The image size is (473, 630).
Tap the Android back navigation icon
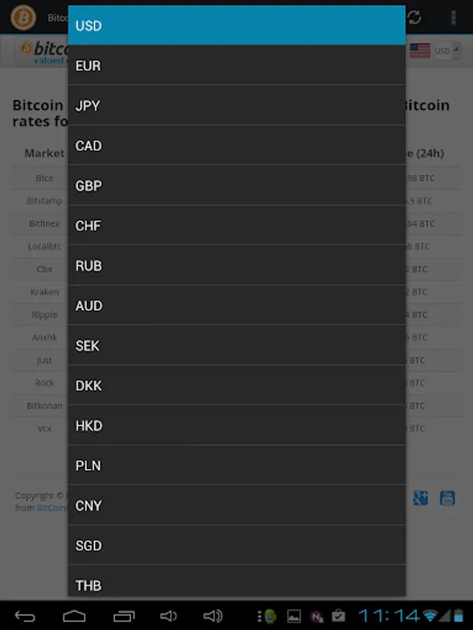tap(25, 616)
